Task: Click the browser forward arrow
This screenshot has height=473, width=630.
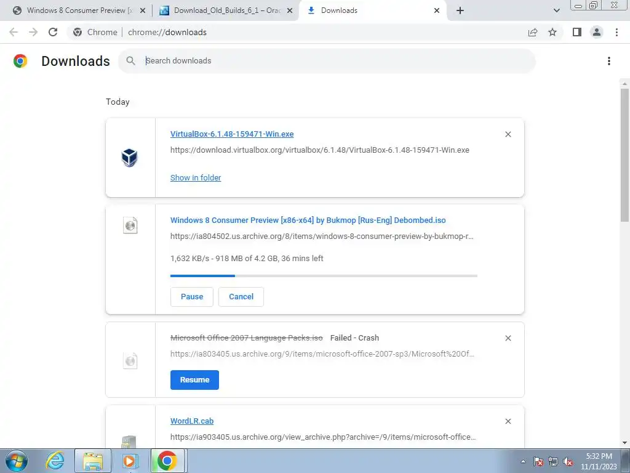Action: 33,32
